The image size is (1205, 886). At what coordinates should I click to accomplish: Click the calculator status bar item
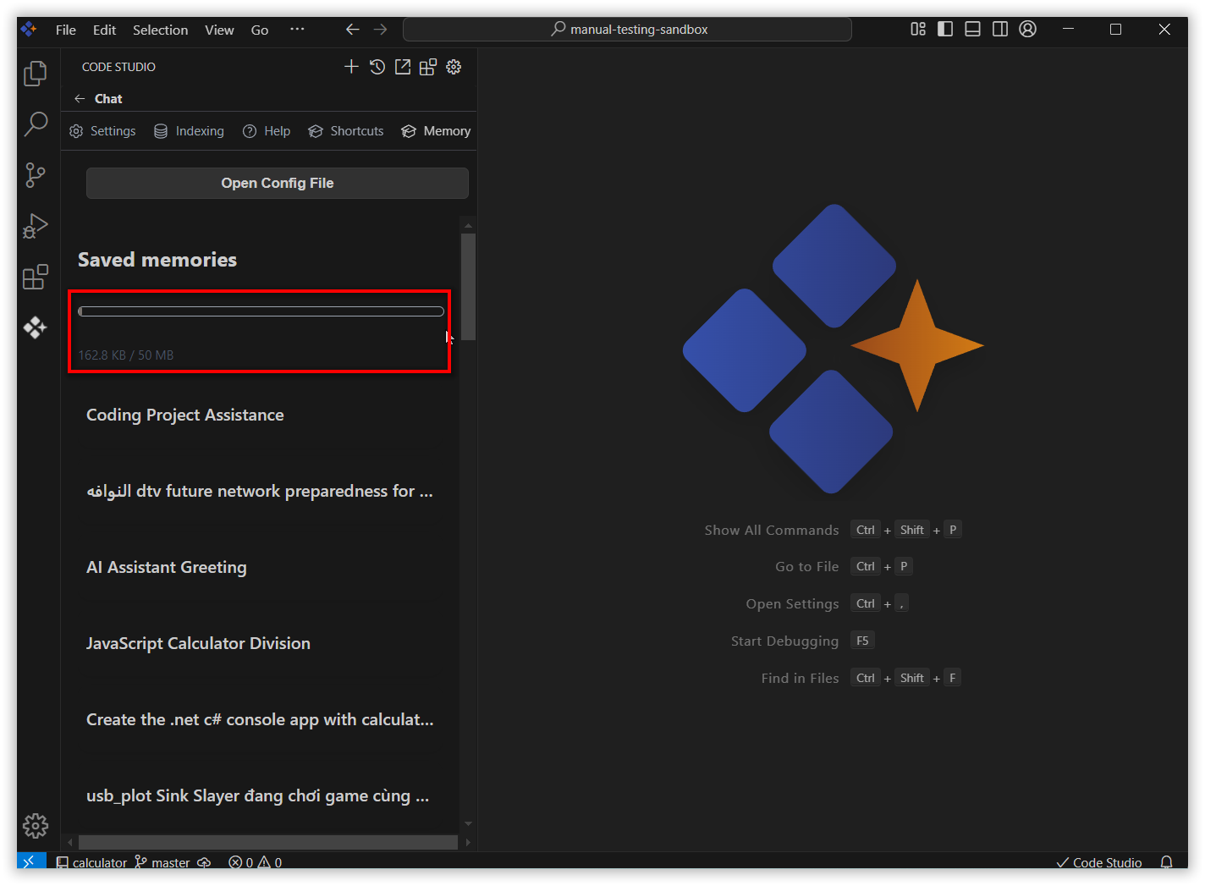pos(91,862)
